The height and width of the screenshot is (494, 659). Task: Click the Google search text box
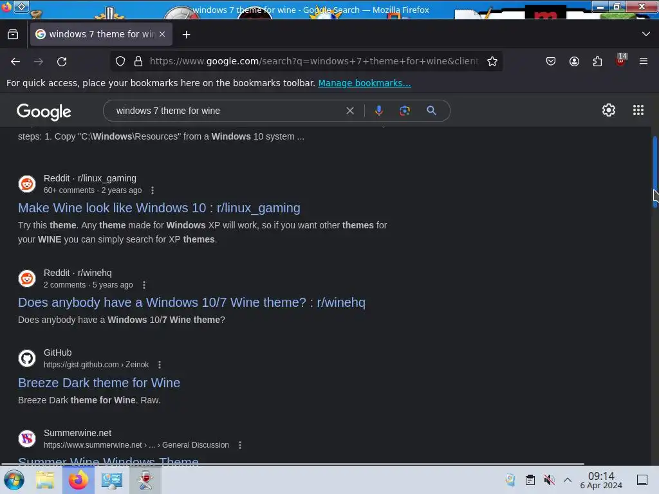[227, 111]
